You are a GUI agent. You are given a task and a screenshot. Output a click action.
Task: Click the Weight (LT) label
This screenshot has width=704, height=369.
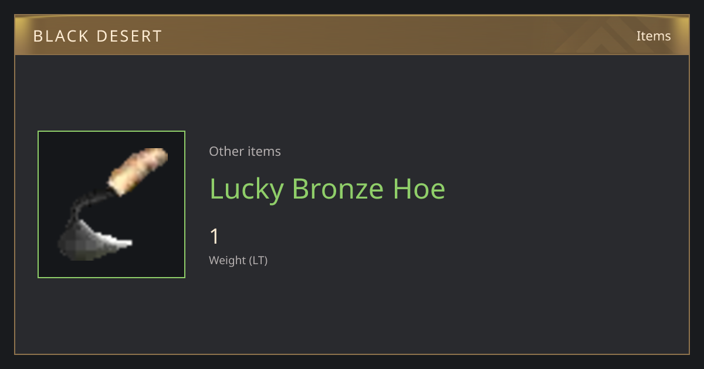238,260
